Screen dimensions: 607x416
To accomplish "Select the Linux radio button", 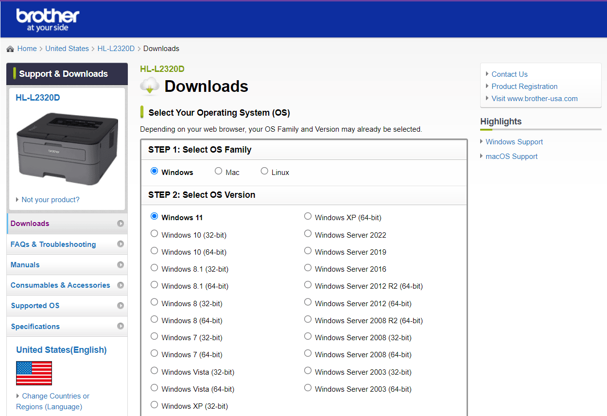I will click(x=264, y=171).
